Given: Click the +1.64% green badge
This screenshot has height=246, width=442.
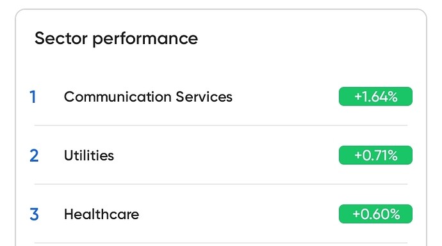Looking at the screenshot, I should point(375,96).
